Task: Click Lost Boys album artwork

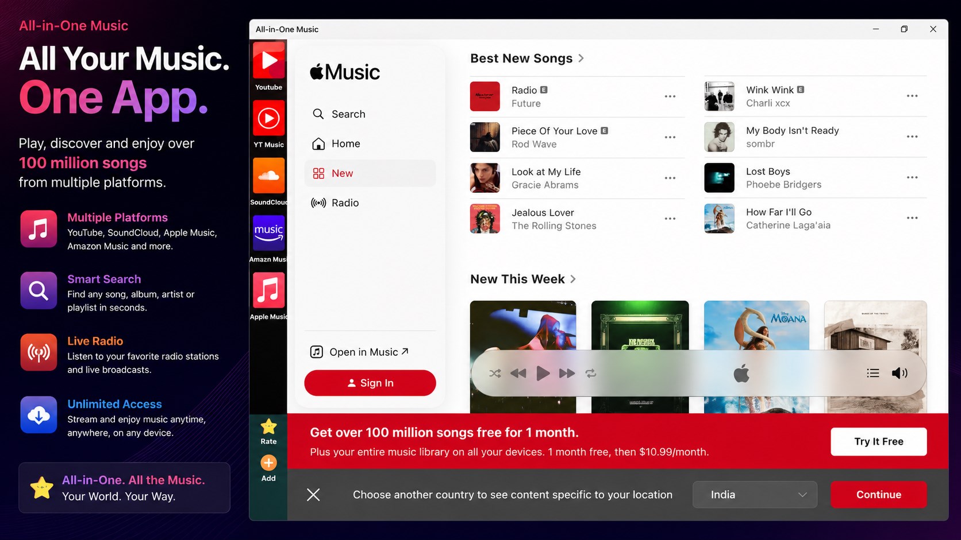Action: [x=720, y=177]
